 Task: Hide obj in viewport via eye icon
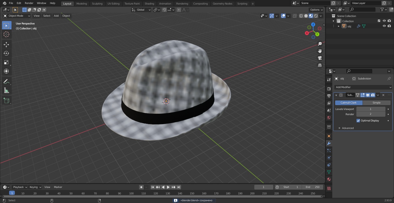point(384,26)
